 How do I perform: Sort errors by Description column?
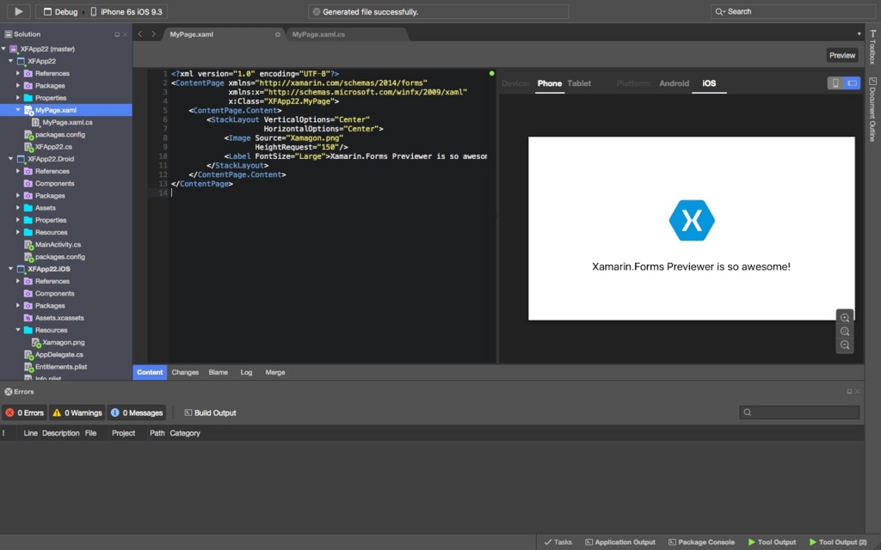pyautogui.click(x=61, y=433)
